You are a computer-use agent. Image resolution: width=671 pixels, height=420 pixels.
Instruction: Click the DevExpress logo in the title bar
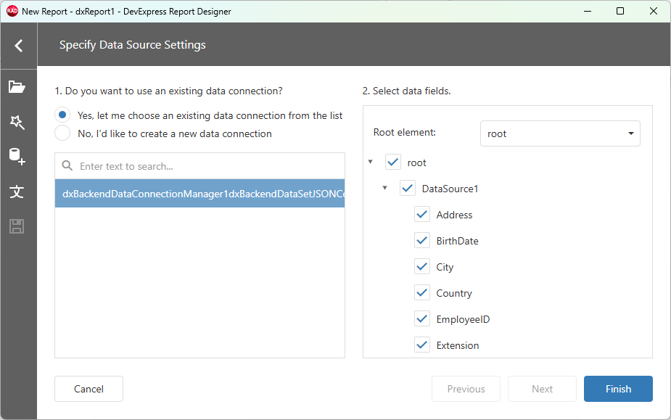pos(10,11)
